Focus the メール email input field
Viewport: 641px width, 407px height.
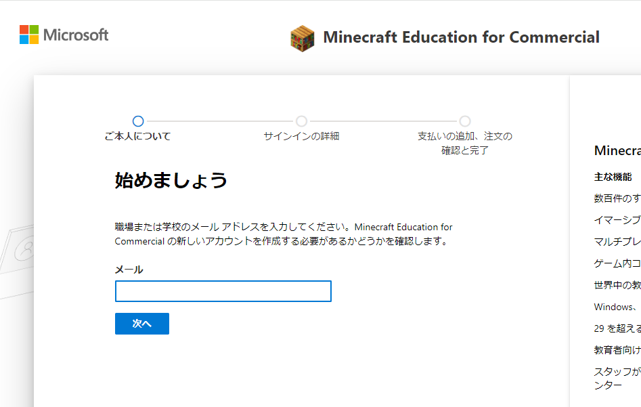click(223, 291)
